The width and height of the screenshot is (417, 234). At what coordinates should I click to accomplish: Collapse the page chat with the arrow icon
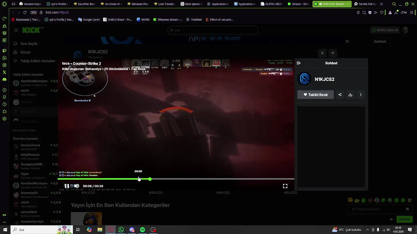tap(347, 42)
